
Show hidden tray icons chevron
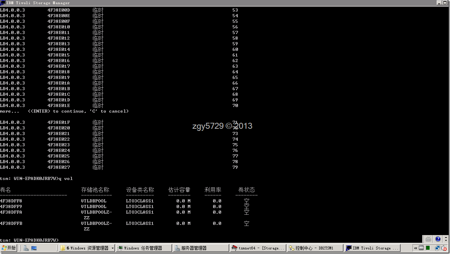pos(415,248)
